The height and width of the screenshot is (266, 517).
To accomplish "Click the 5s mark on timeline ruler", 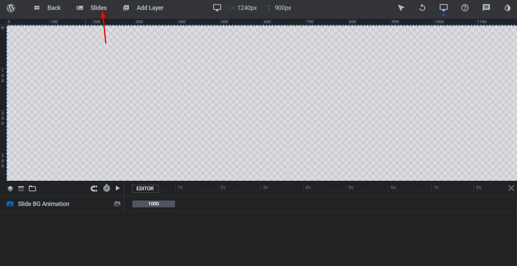I will pyautogui.click(x=350, y=188).
